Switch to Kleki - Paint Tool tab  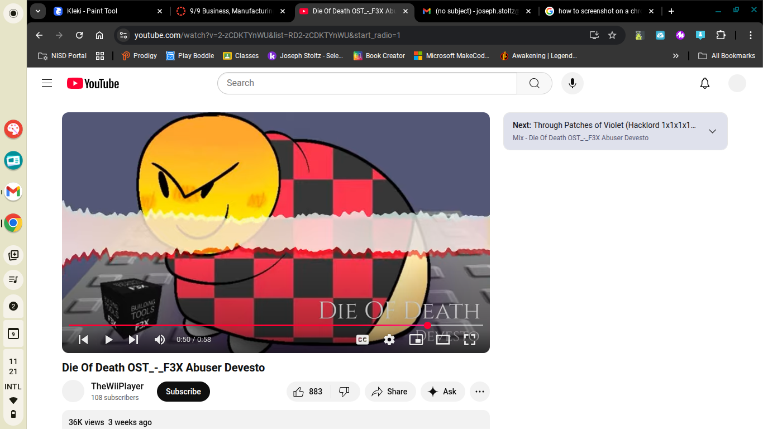click(x=106, y=11)
